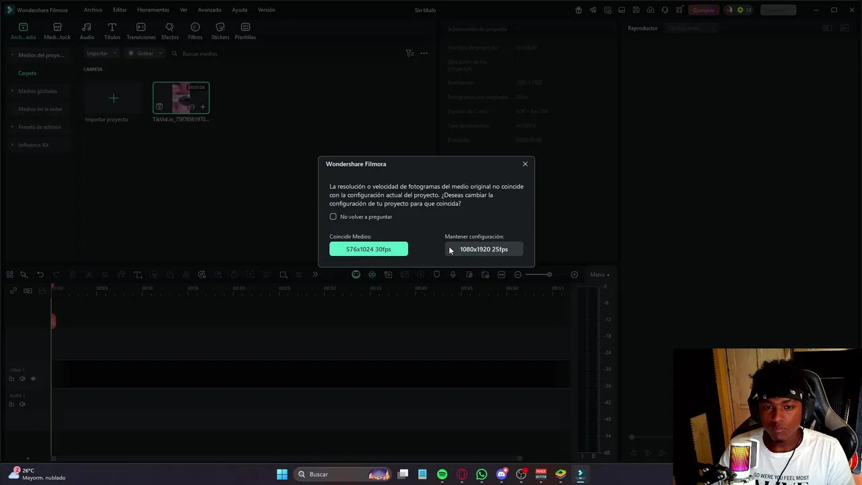Select the Plantillas tab icon

click(245, 31)
